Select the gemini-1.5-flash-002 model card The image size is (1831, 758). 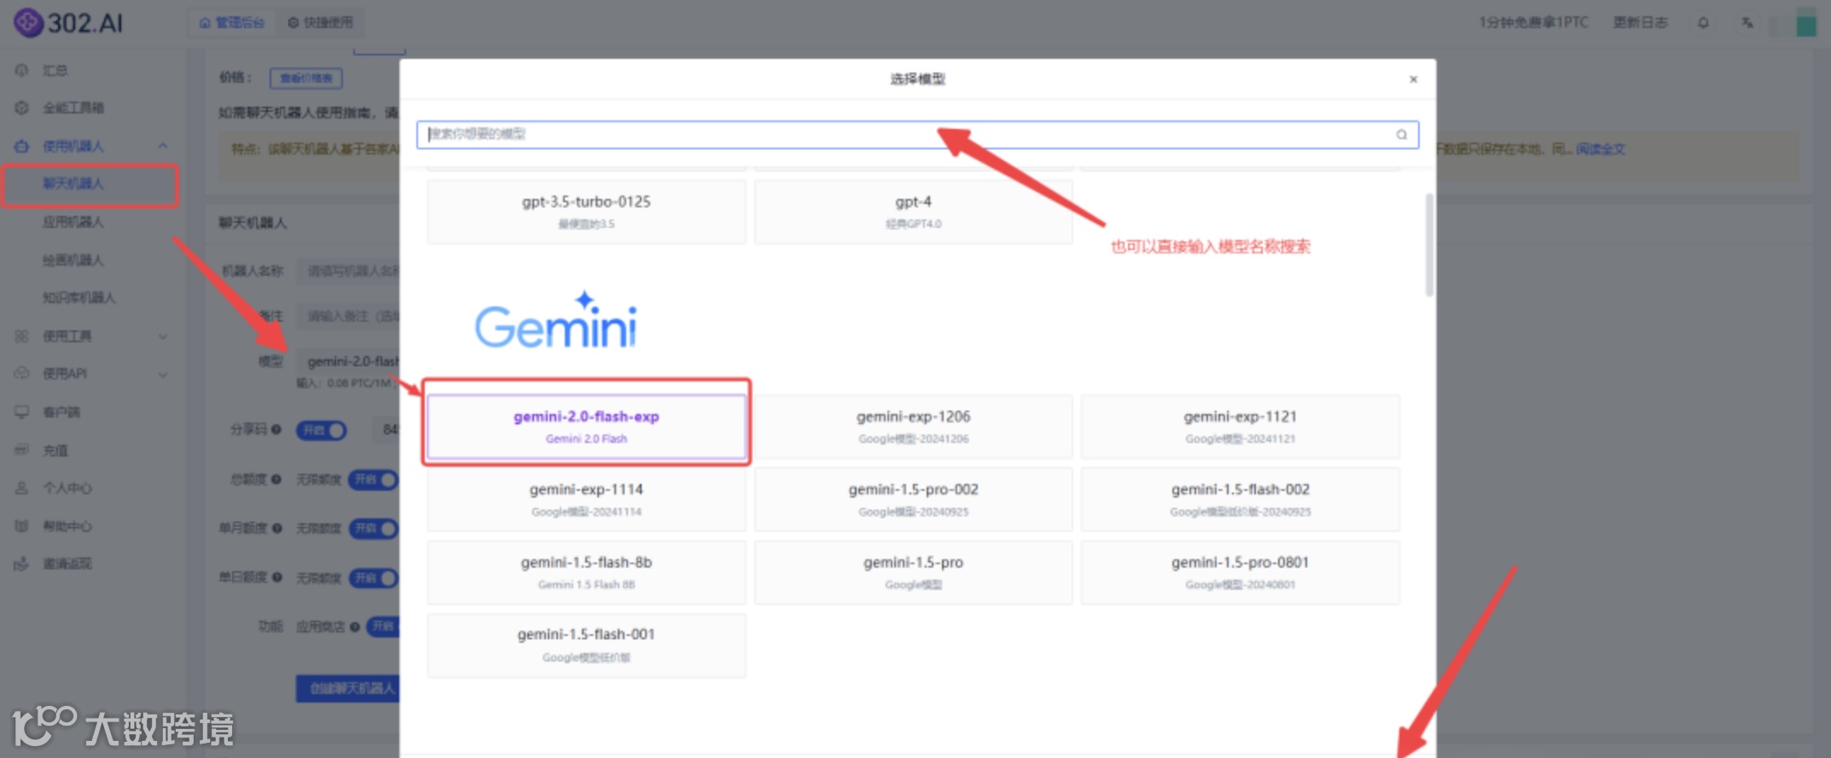[x=1240, y=499]
